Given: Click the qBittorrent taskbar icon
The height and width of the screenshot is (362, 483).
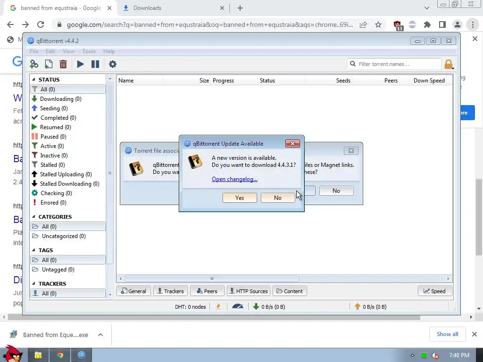Looking at the screenshot, I should (81, 355).
